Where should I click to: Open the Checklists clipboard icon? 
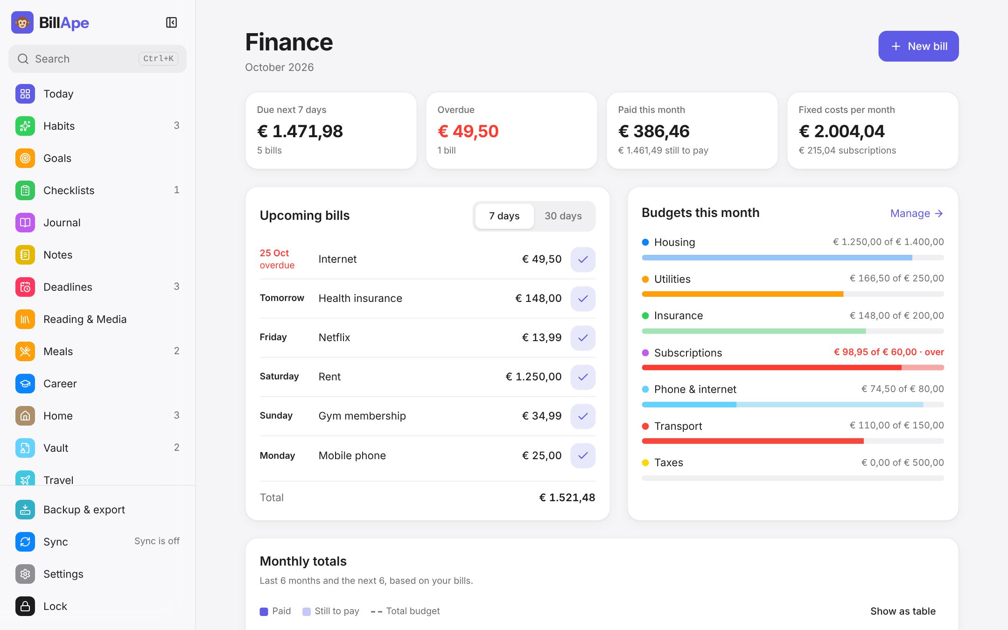25,190
